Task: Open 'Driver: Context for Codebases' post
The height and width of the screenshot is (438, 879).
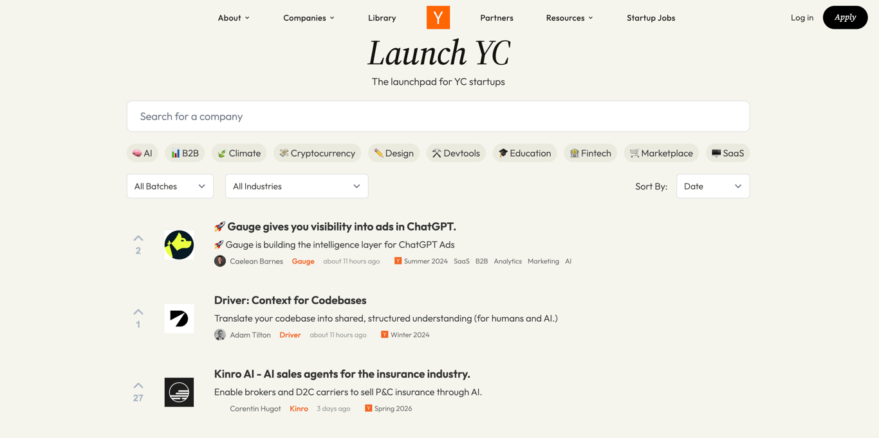Action: 290,301
